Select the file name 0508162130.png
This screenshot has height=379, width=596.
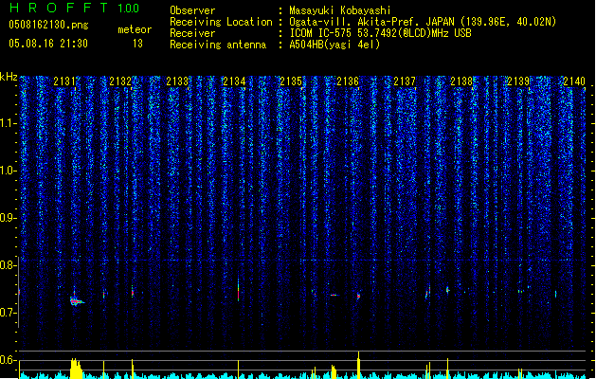click(x=48, y=25)
